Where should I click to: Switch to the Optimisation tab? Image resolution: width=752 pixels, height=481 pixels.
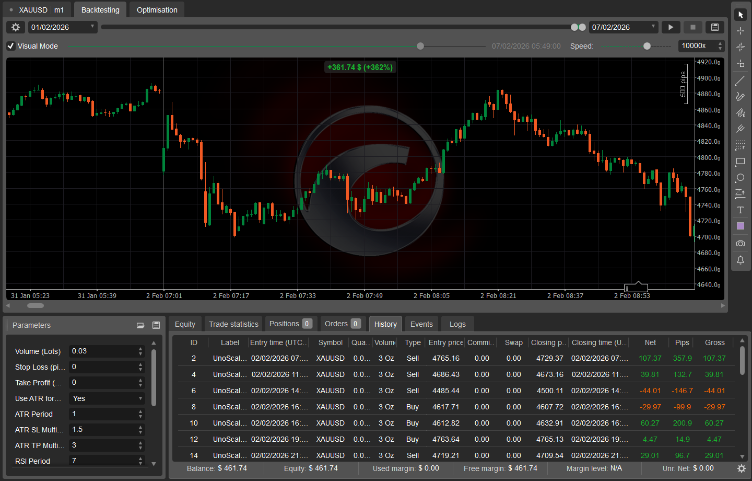click(x=156, y=9)
